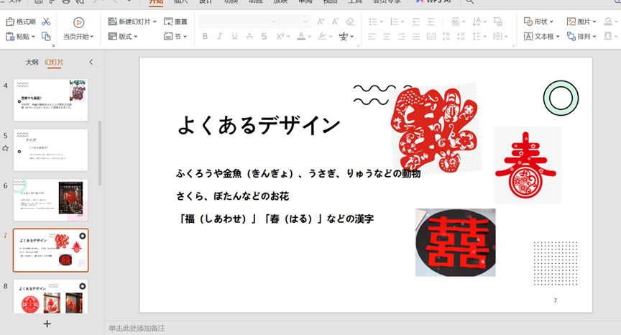Screen dimensions: 621x335
Task: Click the 粘贴 paste clipboard icon
Action: [x=10, y=37]
